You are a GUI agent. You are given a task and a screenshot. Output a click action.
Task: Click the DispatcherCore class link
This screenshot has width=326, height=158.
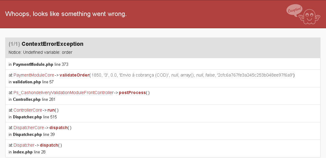click(29, 128)
